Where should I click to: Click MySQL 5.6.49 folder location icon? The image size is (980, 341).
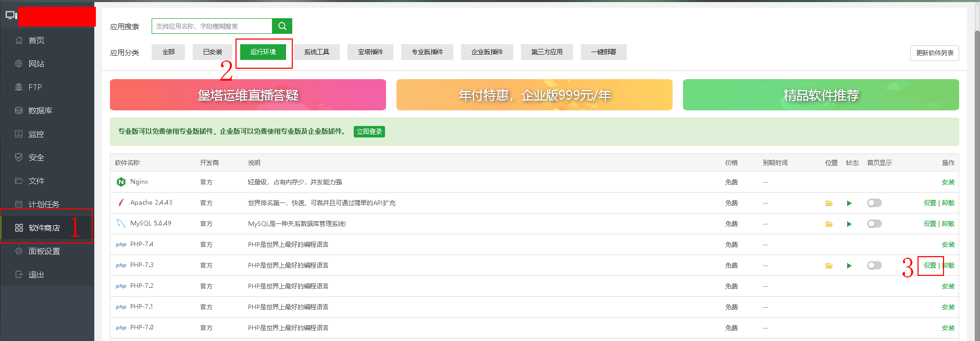click(828, 224)
